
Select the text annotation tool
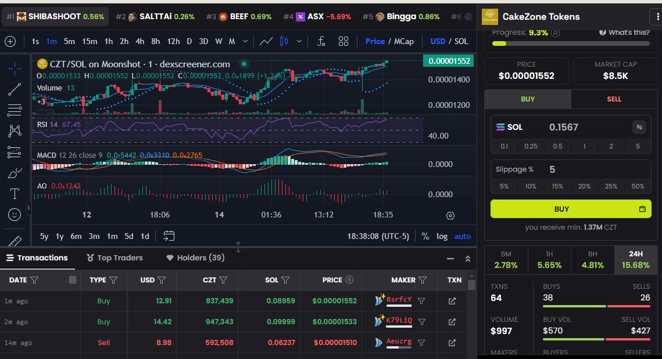[15, 194]
